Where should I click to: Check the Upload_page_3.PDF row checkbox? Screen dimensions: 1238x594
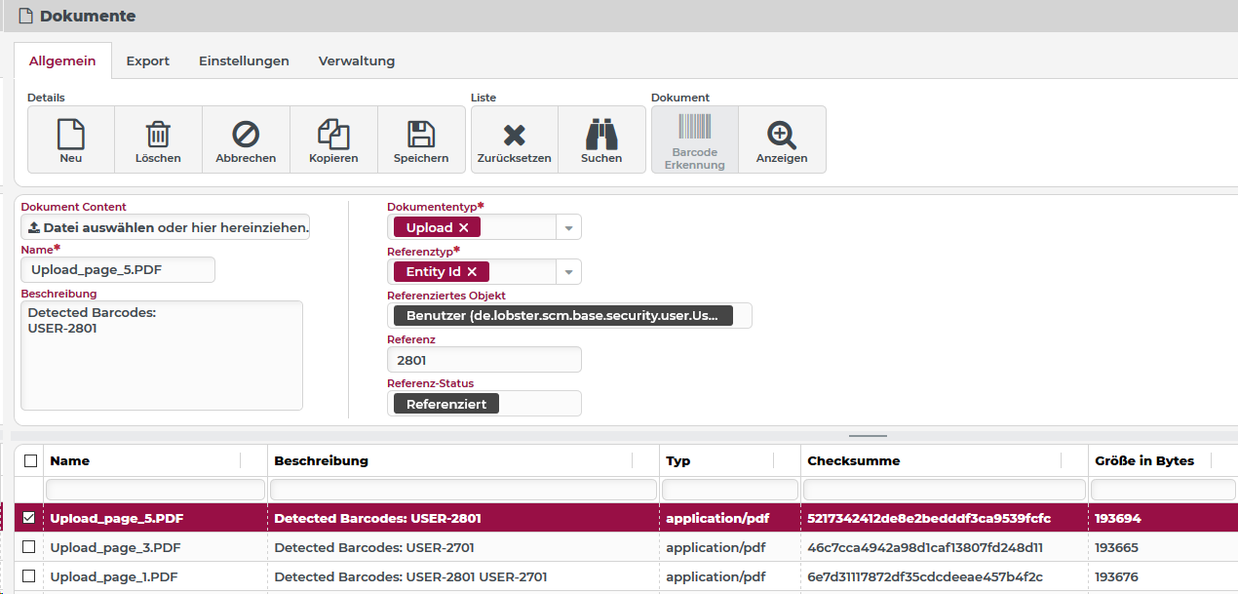29,546
